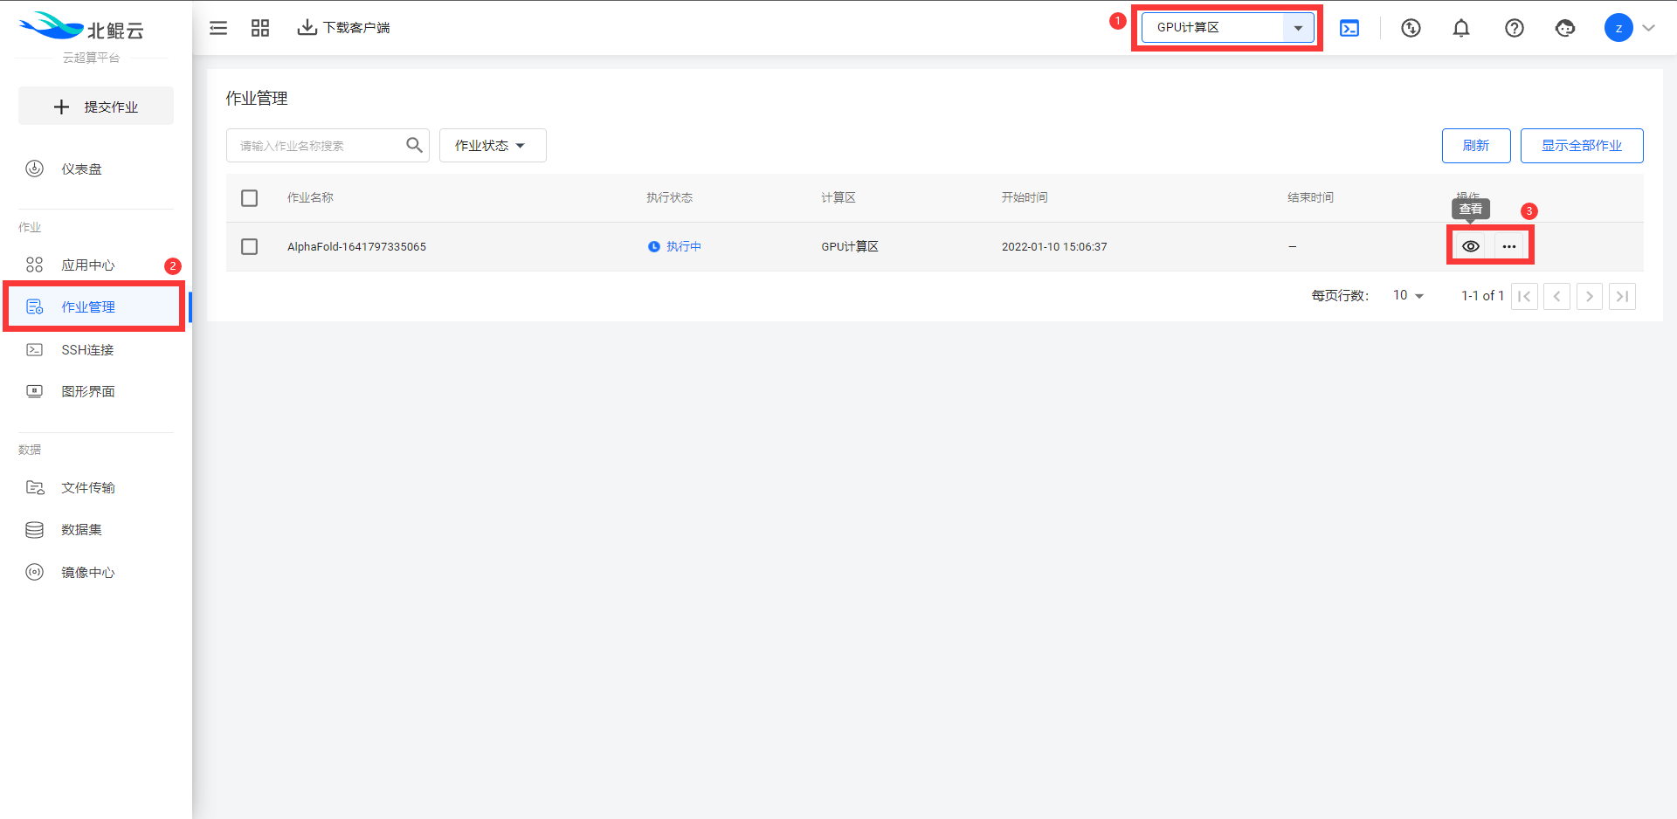Screen dimensions: 1677x819
Task: Click the 镜像中心 disc icon
Action: tap(35, 573)
